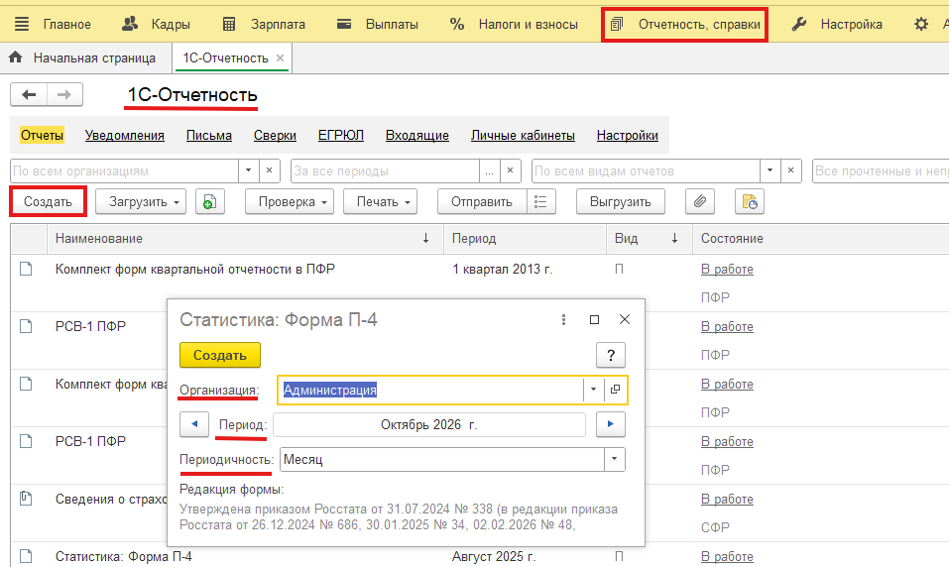Click the list icon beside Отправить

[x=541, y=202]
